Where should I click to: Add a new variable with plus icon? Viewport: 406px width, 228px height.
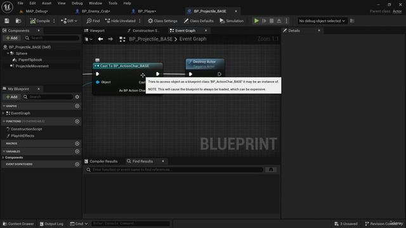pos(77,151)
